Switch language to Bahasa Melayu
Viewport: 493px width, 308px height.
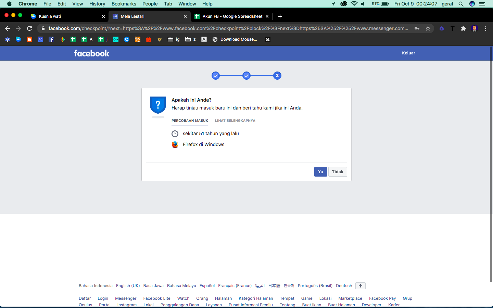pyautogui.click(x=181, y=286)
